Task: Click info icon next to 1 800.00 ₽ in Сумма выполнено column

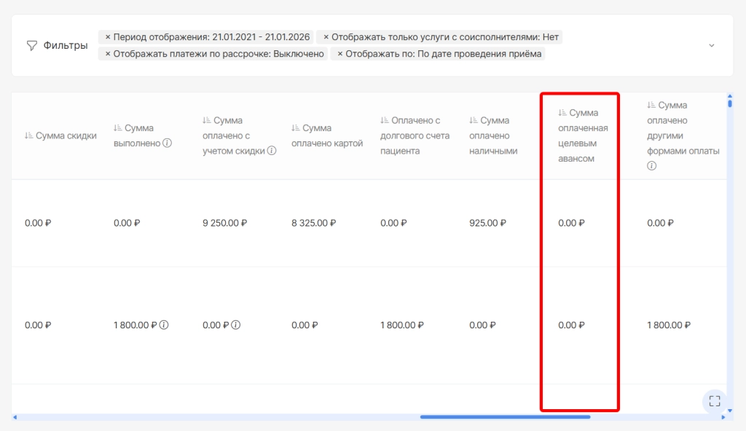Action: click(164, 325)
